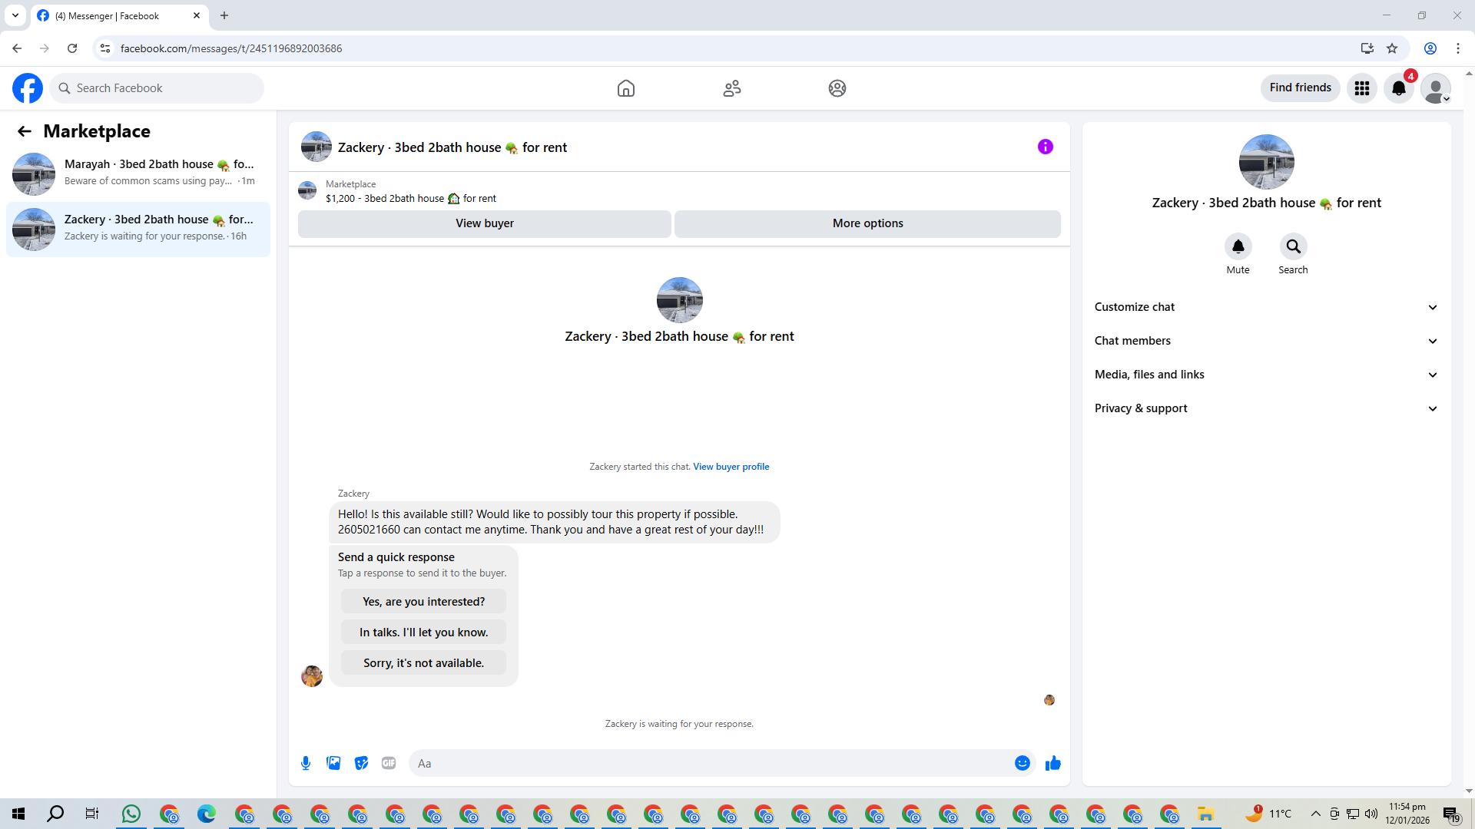Open the emoji picker in message box
The height and width of the screenshot is (829, 1475).
click(x=1022, y=763)
